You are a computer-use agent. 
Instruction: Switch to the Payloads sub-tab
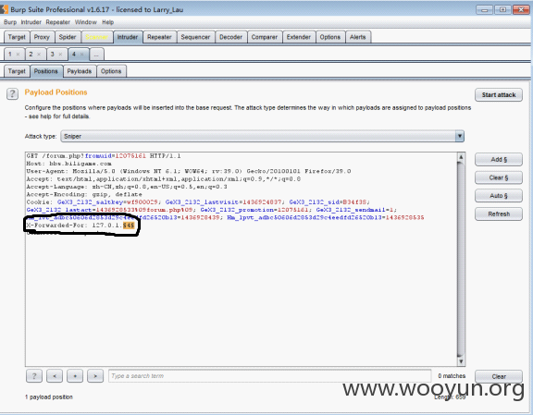point(80,71)
